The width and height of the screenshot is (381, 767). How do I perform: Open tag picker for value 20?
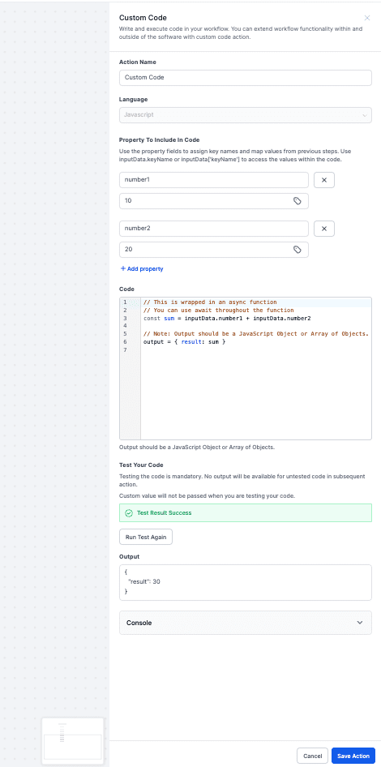click(297, 250)
